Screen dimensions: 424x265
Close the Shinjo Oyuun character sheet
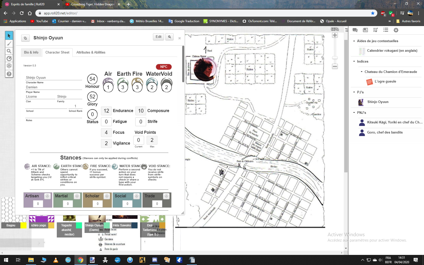coord(179,38)
